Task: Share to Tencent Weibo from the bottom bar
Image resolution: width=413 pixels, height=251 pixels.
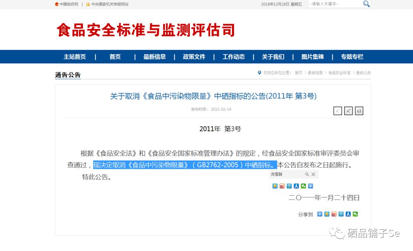Action: point(341,214)
